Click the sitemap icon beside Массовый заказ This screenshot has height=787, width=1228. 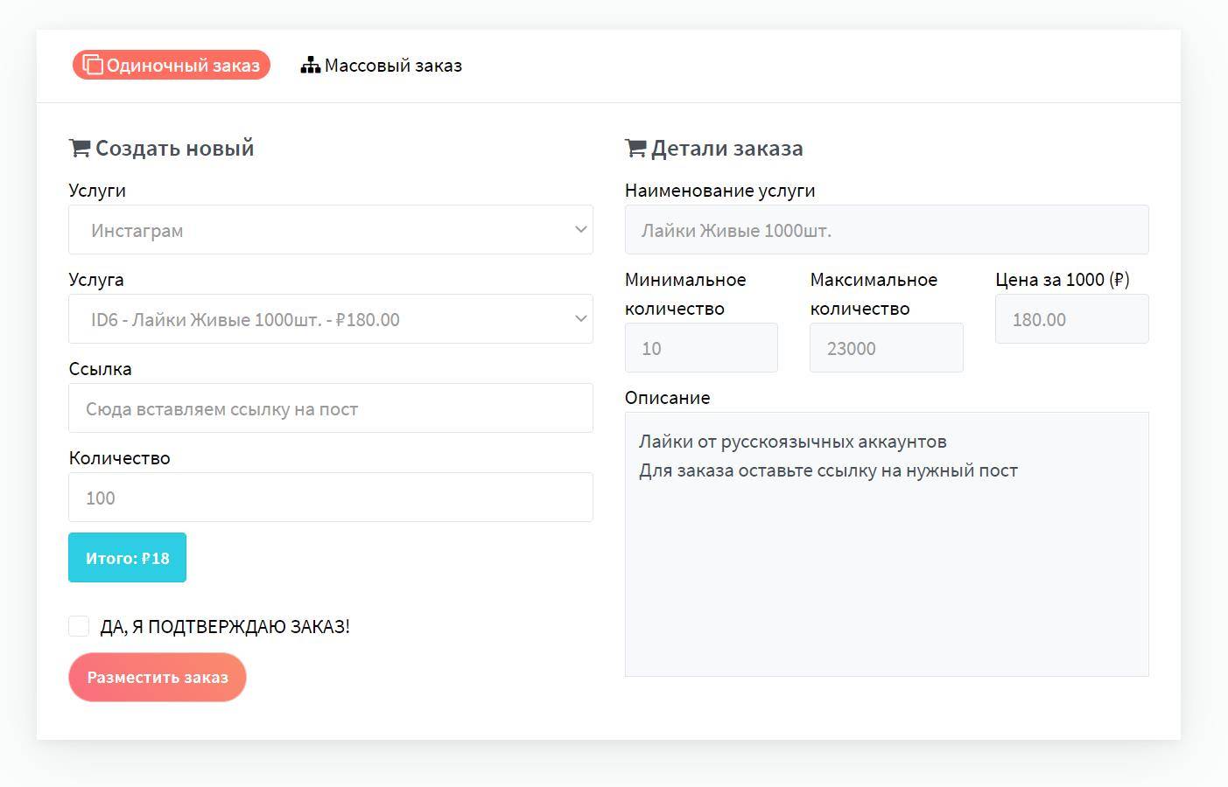pos(310,66)
